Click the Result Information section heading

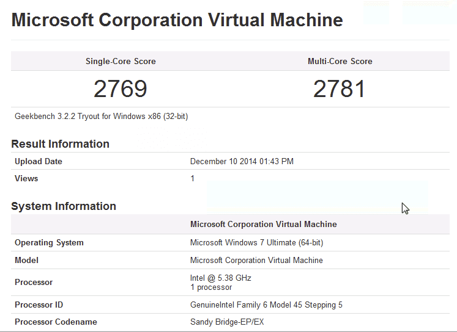60,144
